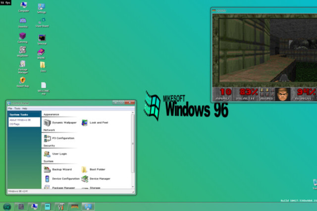The height and width of the screenshot is (211, 317).
Task: Open the Computer desktop icon
Action: click(x=23, y=6)
